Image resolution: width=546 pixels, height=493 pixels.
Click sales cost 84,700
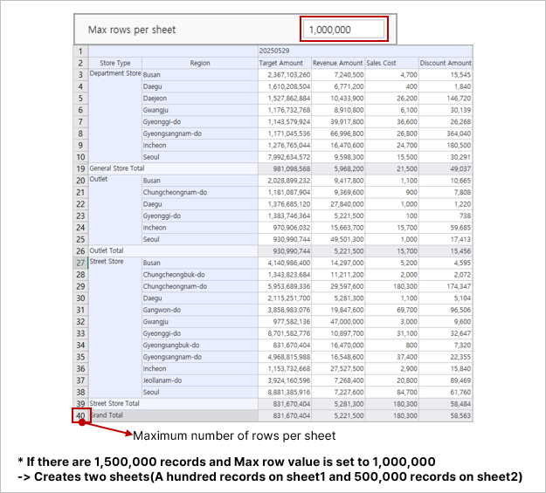391,392
